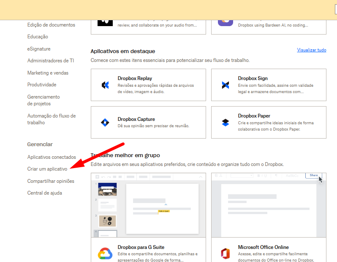Click the G Suite slides preview image
337x262 pixels.
click(x=148, y=205)
